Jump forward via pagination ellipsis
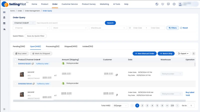Viewport: 200px width, 112px height. 167,106
